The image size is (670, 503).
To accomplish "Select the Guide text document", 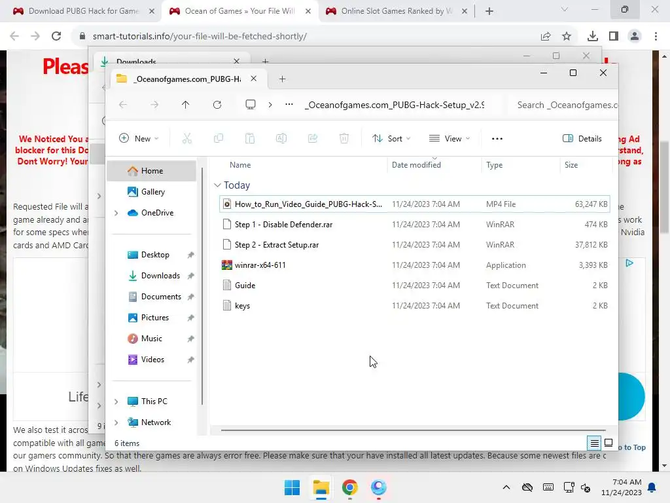I will coord(414,286).
